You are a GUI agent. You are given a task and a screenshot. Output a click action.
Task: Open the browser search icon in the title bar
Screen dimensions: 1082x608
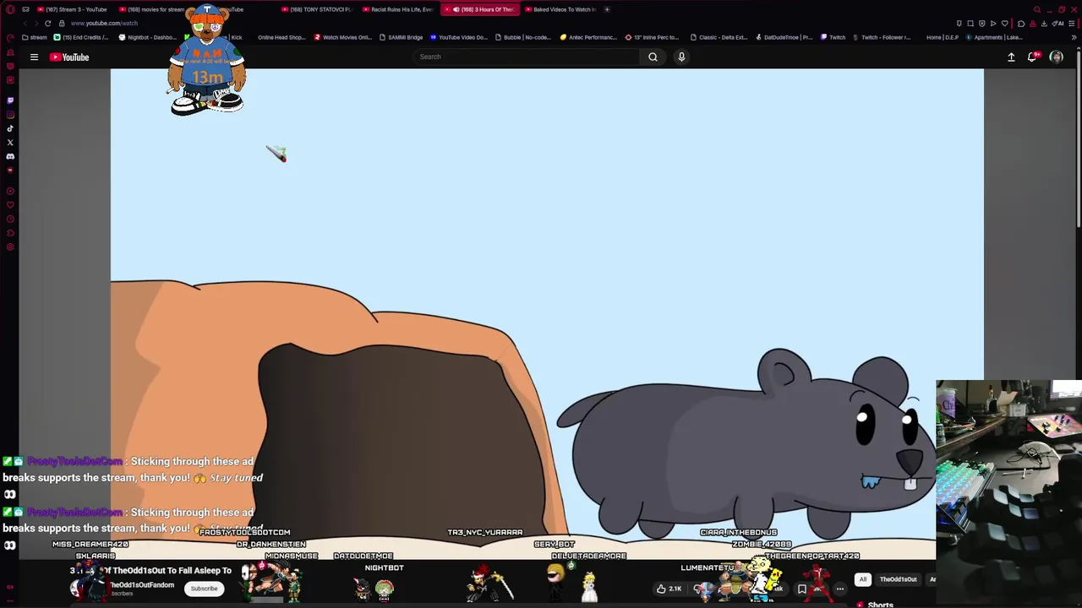(1037, 9)
